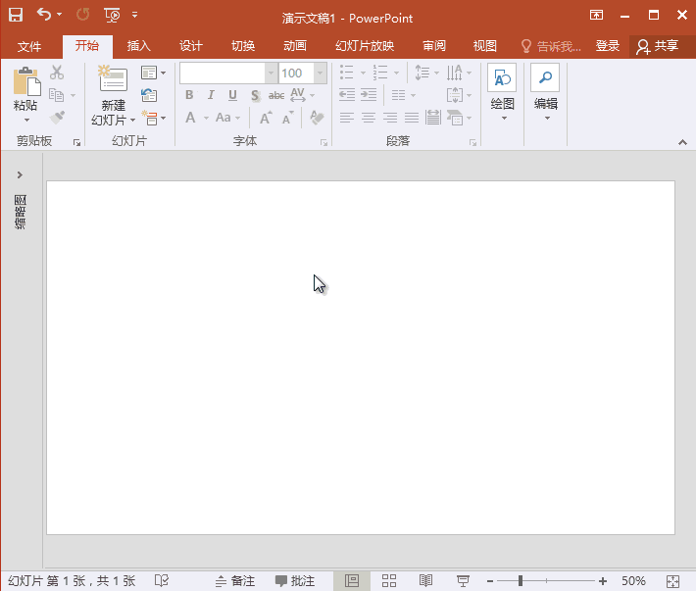Click the Share (共享) button
The image size is (696, 591).
(x=657, y=46)
